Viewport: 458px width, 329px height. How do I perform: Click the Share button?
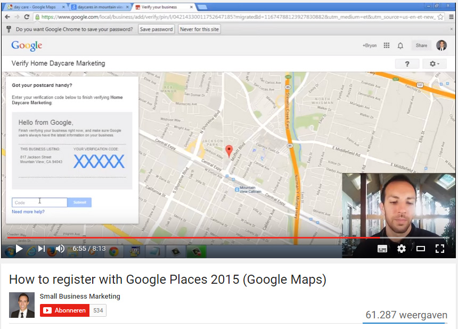click(421, 46)
